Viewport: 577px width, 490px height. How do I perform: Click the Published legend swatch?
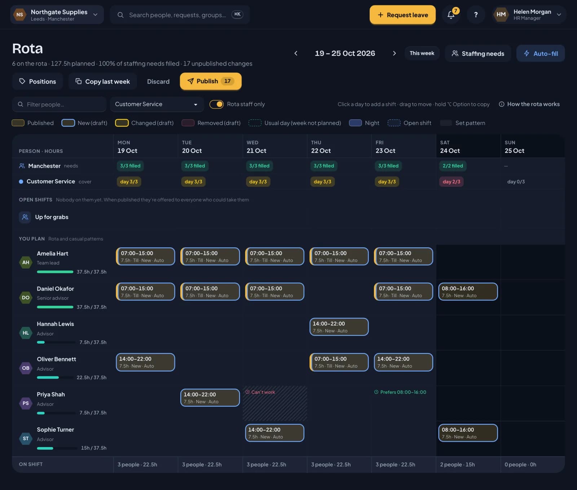pyautogui.click(x=18, y=123)
